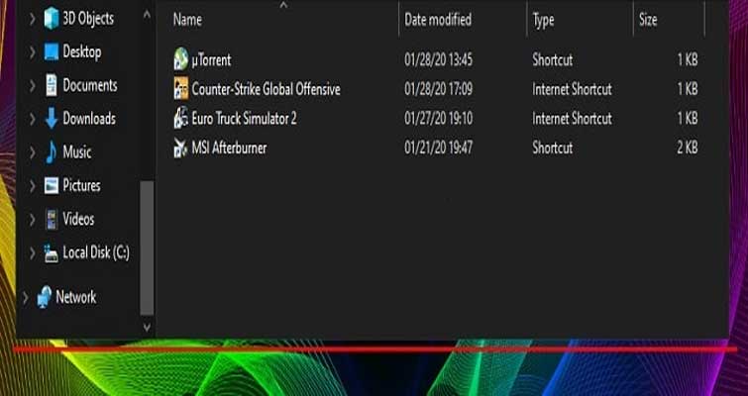Image resolution: width=748 pixels, height=396 pixels.
Task: Click the Desktop icon in sidebar
Action: pos(52,51)
